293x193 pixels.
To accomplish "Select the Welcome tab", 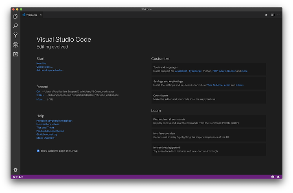I will (32, 15).
